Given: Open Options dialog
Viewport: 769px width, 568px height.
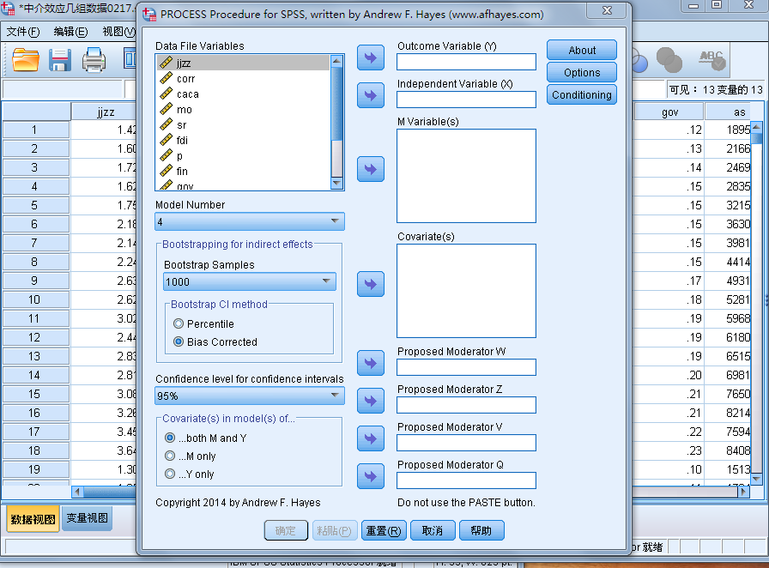Looking at the screenshot, I should (x=582, y=73).
